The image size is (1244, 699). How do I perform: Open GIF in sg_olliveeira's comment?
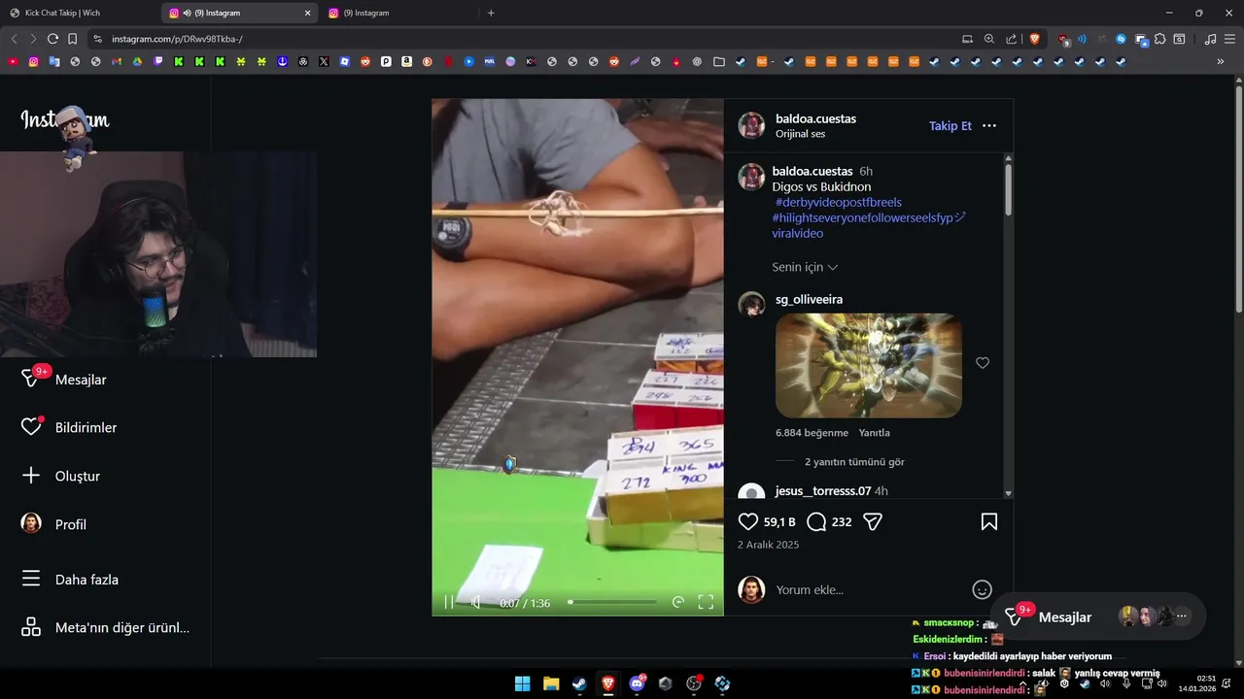coord(869,365)
